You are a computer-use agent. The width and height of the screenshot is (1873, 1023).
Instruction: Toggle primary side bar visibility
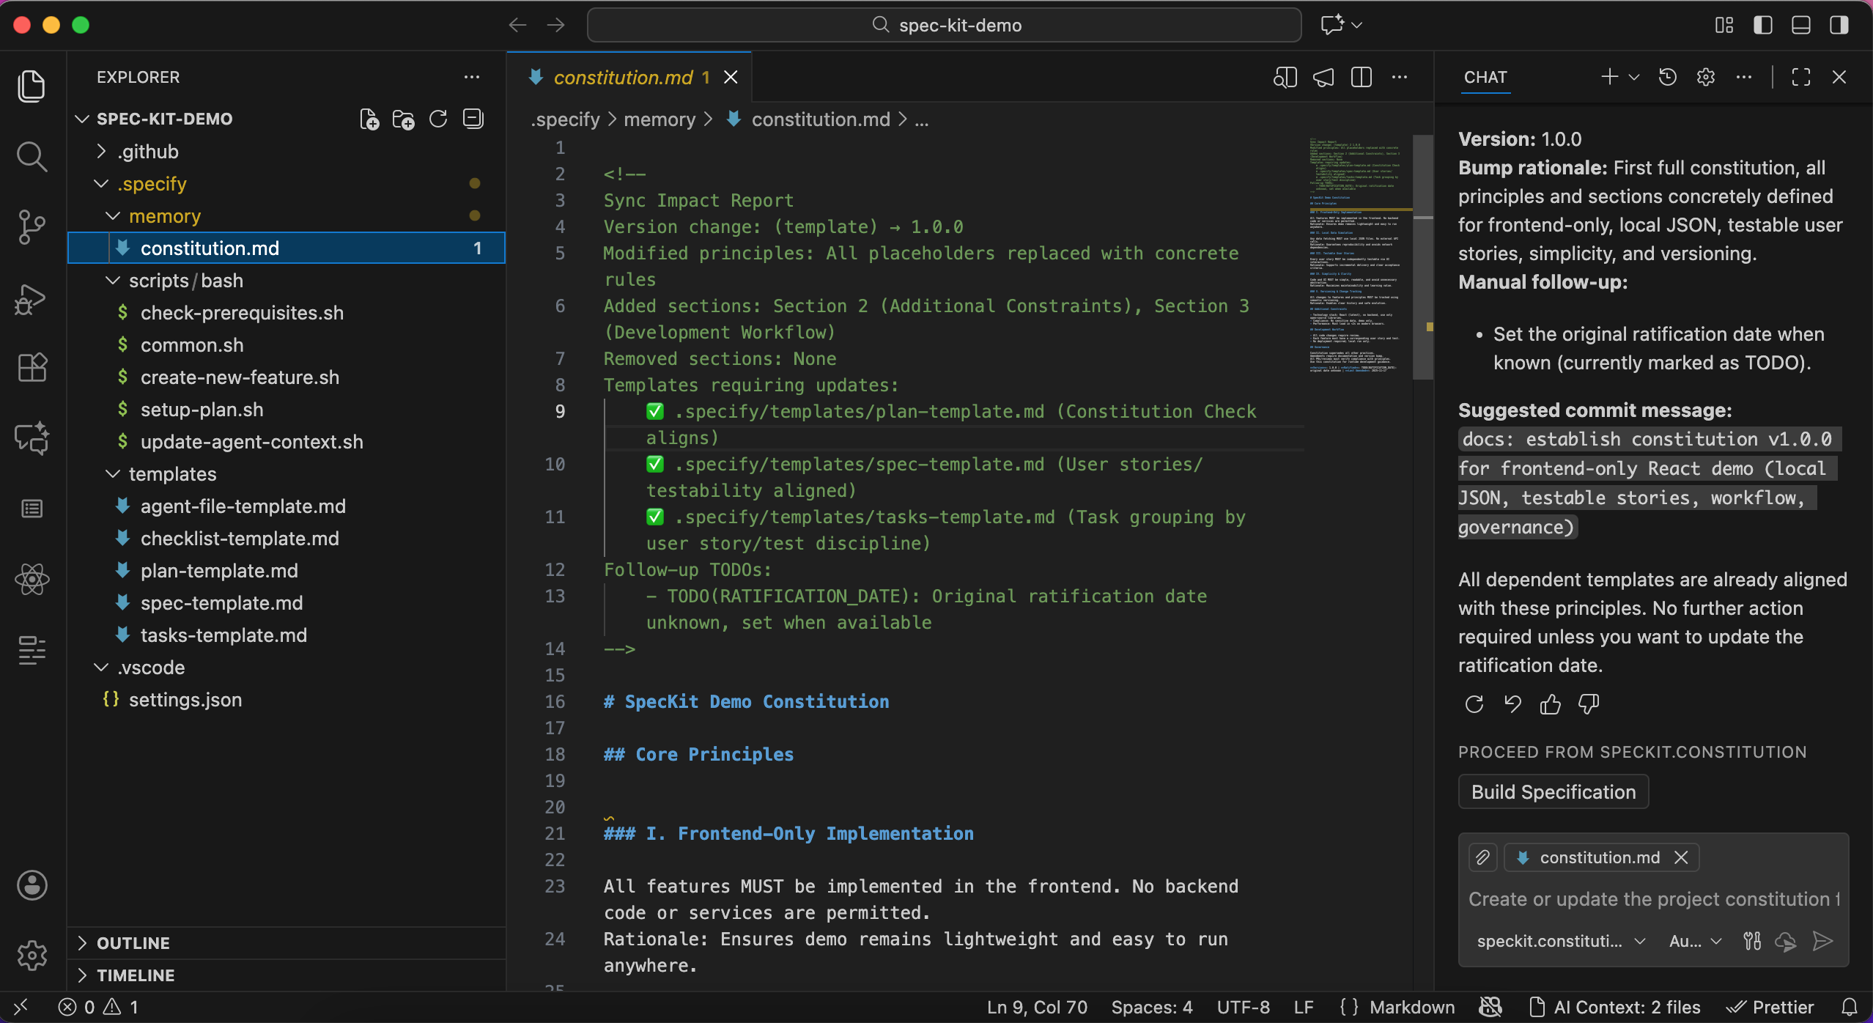[1762, 25]
